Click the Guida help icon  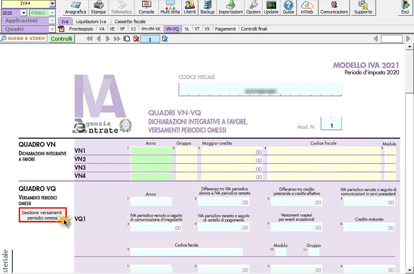click(x=288, y=8)
